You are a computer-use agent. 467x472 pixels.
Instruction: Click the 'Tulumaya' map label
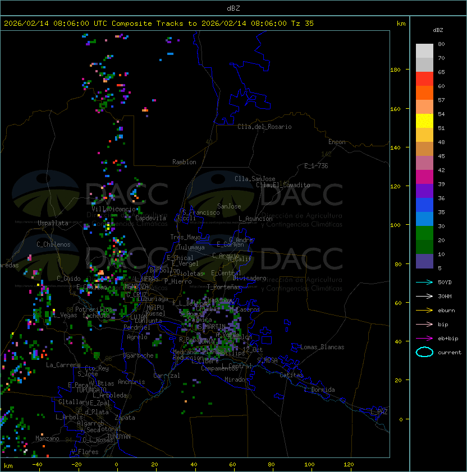point(191,247)
